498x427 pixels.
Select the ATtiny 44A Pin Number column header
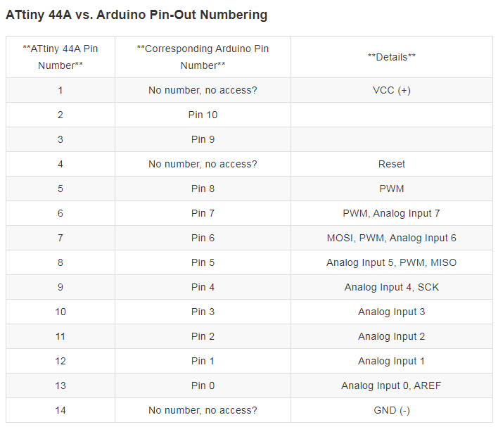60,57
